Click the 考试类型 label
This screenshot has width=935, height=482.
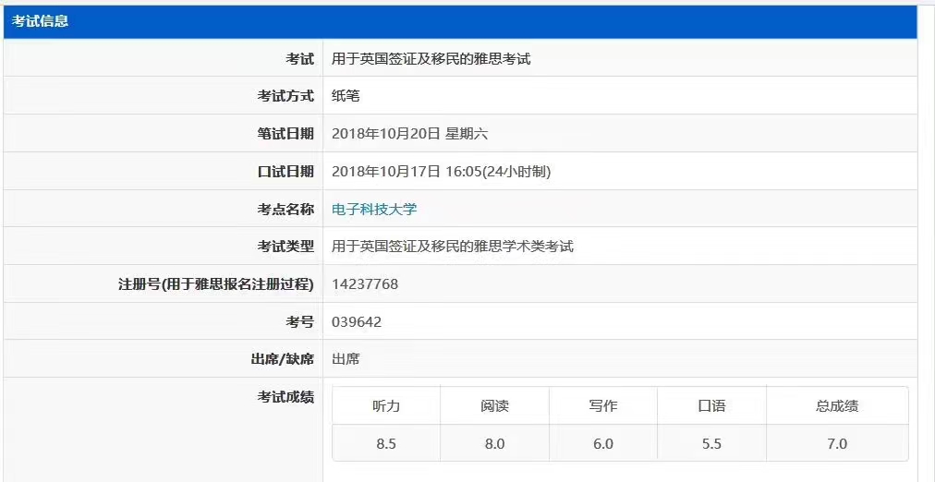click(x=285, y=247)
